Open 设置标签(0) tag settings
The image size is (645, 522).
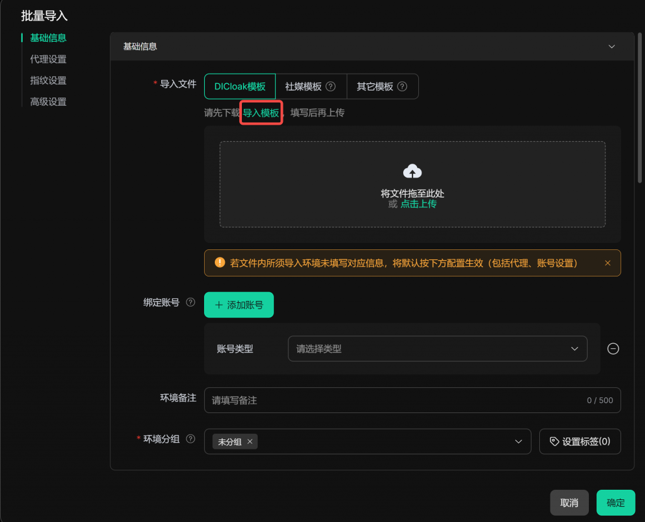[579, 441]
